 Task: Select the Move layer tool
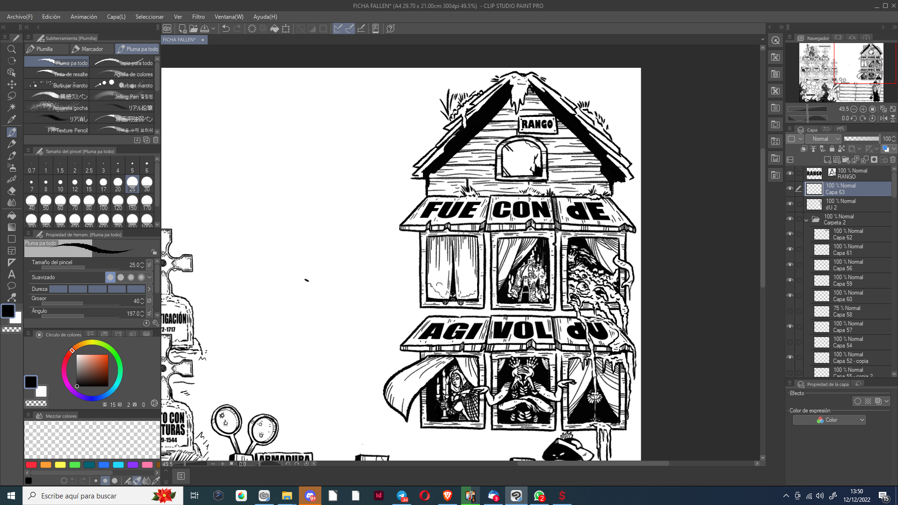[12, 84]
